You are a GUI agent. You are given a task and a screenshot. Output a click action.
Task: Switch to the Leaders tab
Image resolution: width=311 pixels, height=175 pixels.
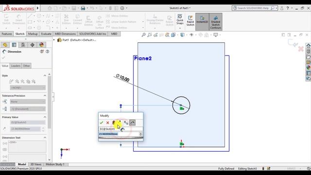16,66
